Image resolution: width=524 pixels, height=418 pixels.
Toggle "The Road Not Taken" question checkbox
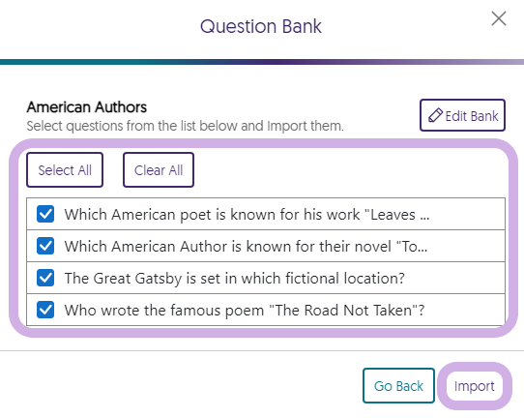[45, 310]
